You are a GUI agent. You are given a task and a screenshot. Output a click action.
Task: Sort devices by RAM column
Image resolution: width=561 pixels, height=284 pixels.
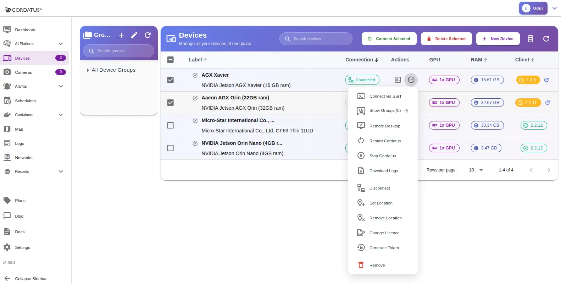(x=479, y=60)
